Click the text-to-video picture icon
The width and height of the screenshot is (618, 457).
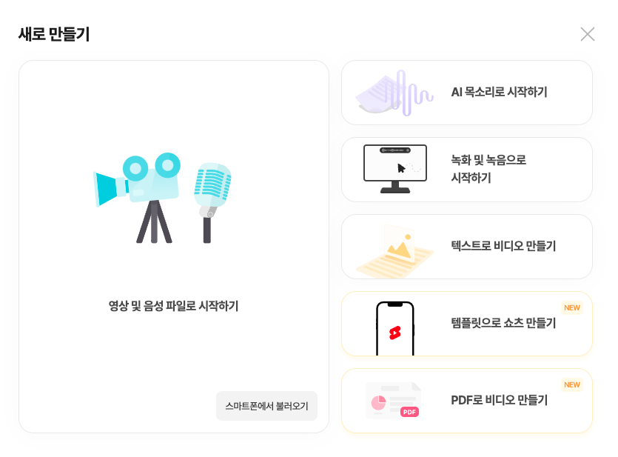tap(395, 251)
